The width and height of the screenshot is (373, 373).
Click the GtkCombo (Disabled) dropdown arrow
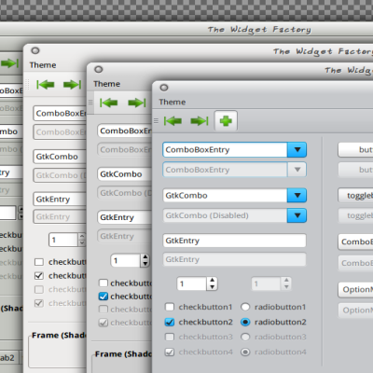[x=297, y=215]
